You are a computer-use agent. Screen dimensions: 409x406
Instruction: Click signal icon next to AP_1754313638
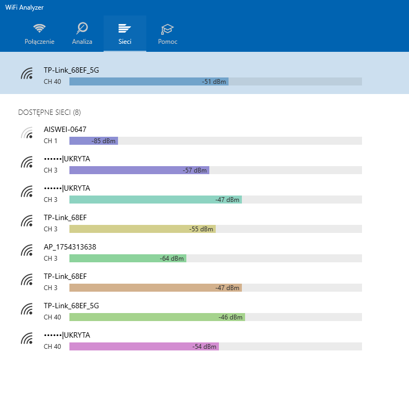(x=27, y=250)
